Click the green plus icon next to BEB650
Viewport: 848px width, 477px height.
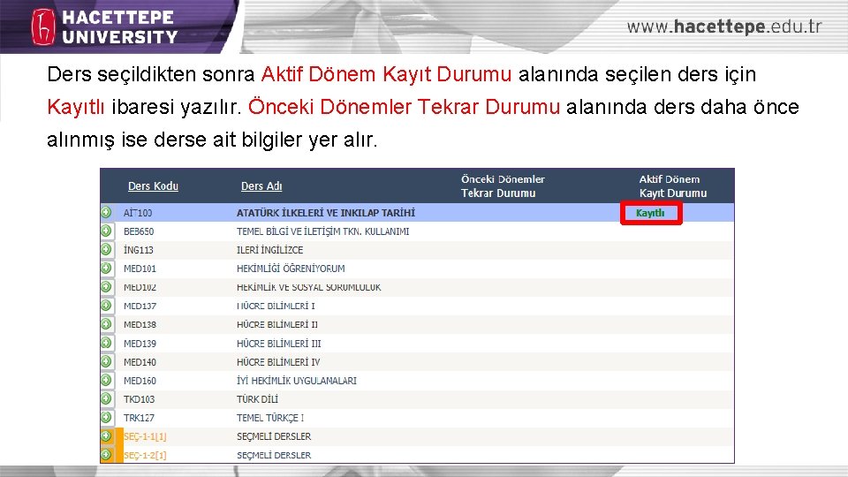(106, 231)
